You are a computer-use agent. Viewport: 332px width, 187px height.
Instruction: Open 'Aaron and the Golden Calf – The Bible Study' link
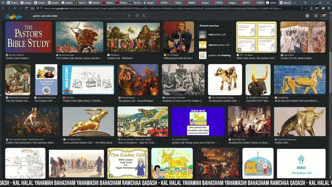88,143
